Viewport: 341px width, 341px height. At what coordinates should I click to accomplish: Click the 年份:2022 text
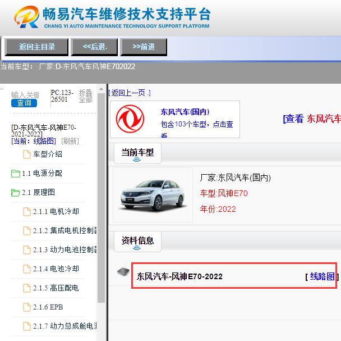218,210
